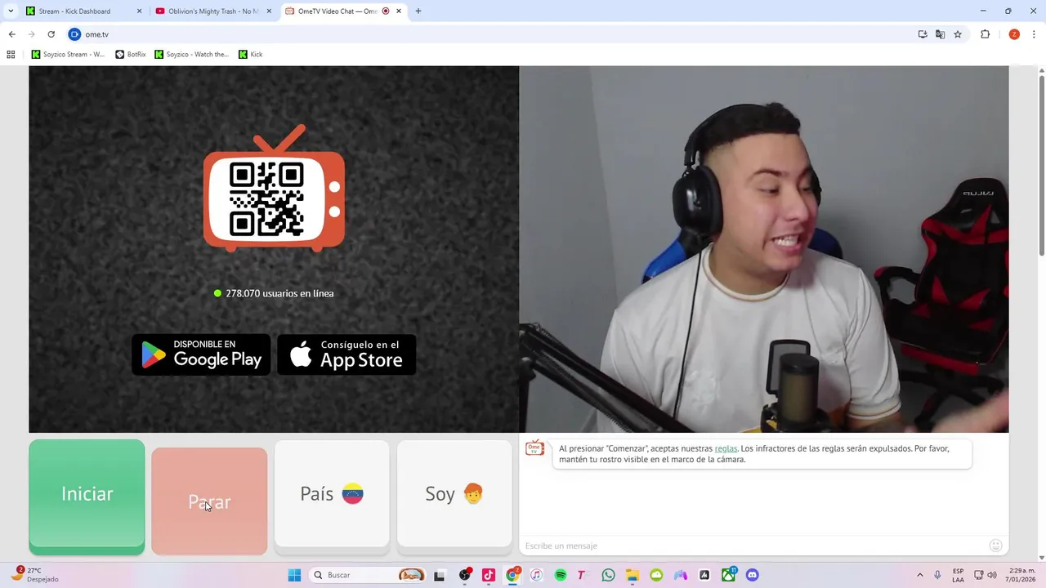Bookmark this page with the star icon
This screenshot has width=1046, height=588.
[958, 34]
